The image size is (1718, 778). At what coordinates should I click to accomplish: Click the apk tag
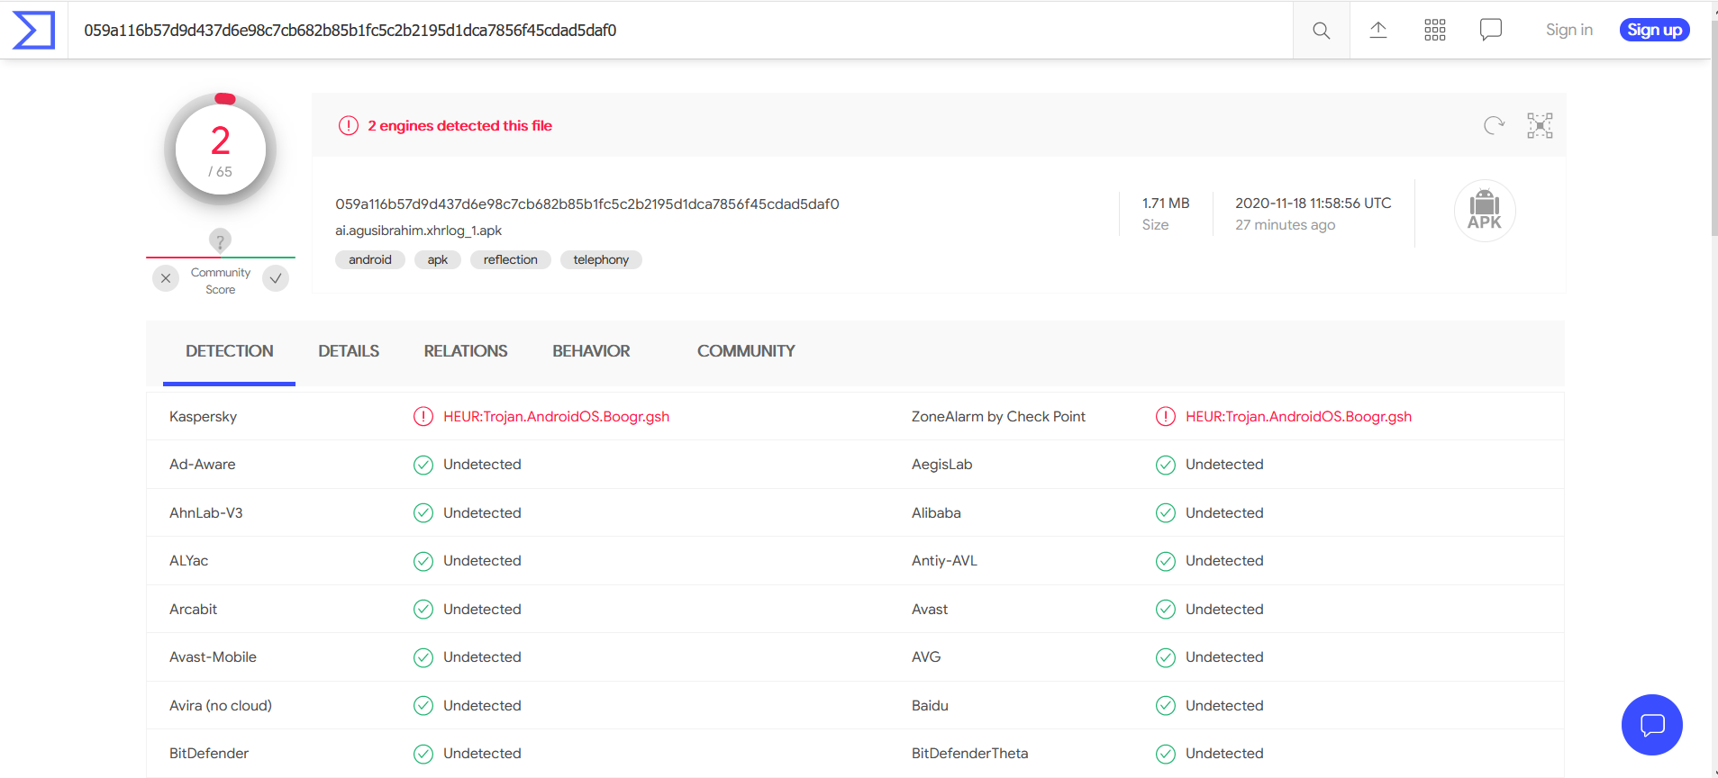click(438, 260)
